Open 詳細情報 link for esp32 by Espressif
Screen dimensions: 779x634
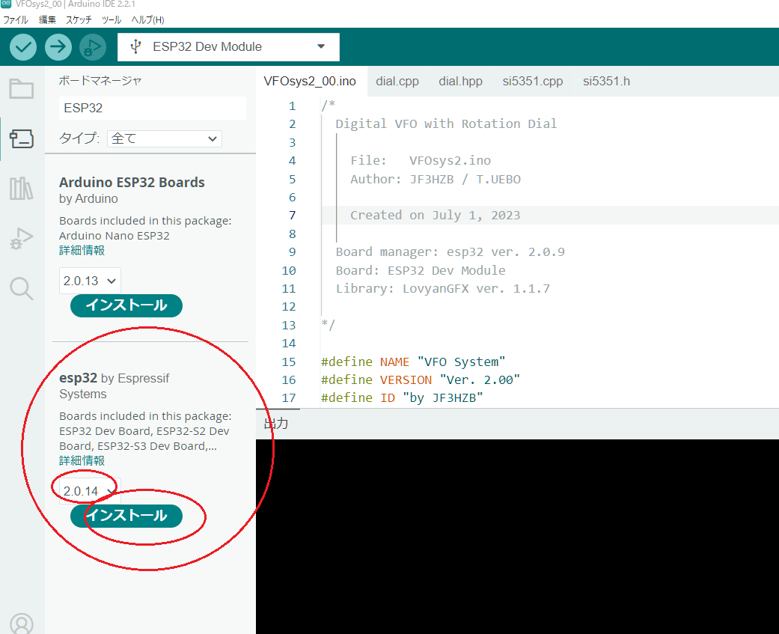coord(82,460)
